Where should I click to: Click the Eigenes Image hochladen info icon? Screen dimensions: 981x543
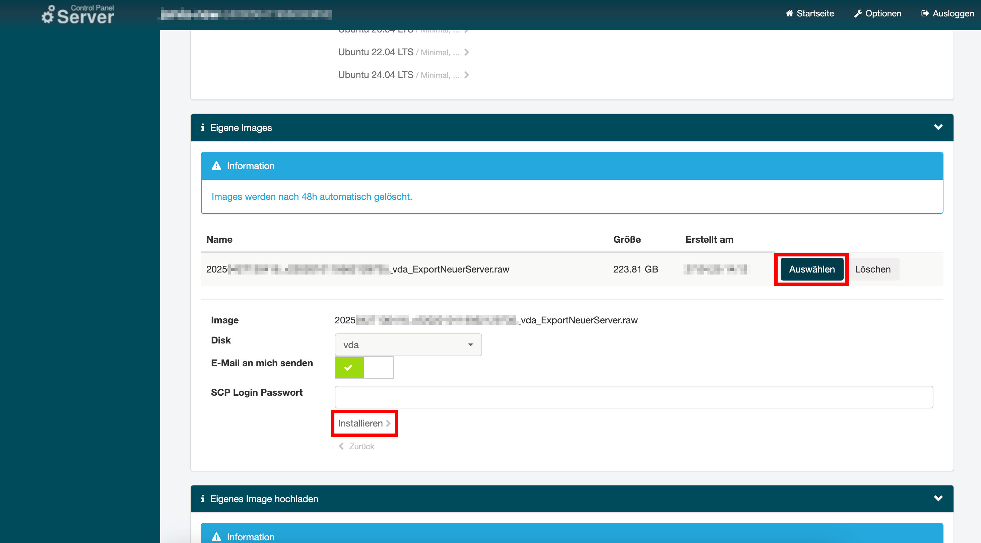pyautogui.click(x=202, y=498)
